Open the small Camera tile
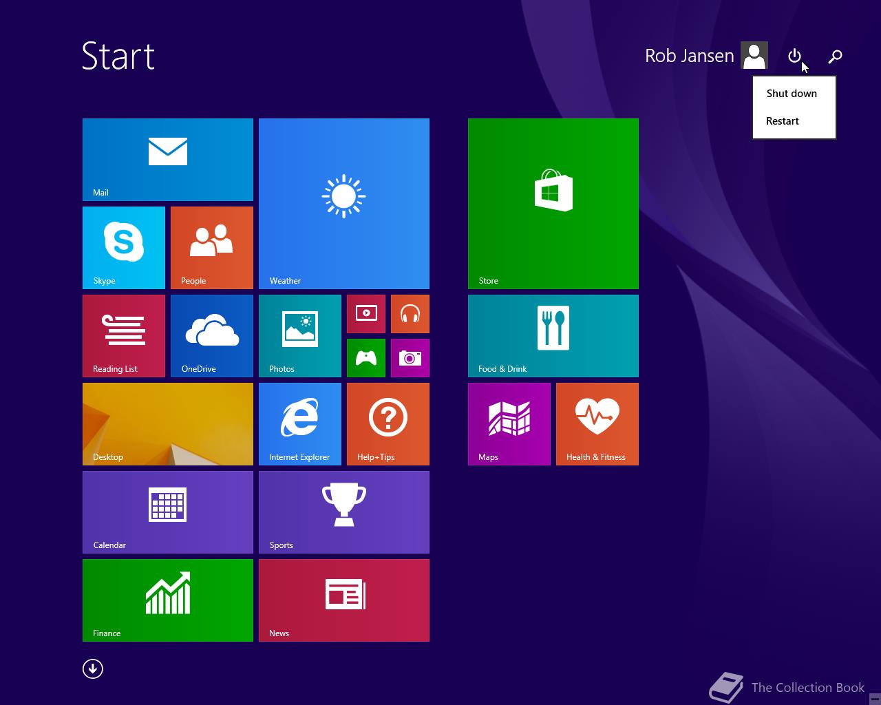 [410, 358]
